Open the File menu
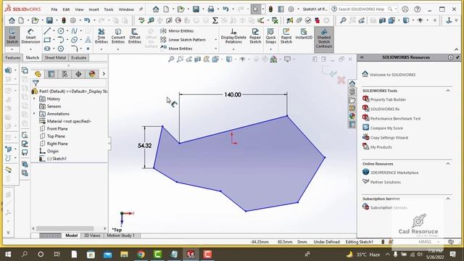This screenshot has height=261, width=464. click(x=54, y=9)
